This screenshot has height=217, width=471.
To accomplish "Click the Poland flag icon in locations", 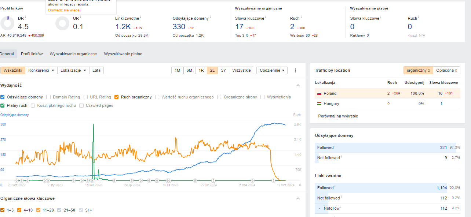I will click(x=319, y=94).
